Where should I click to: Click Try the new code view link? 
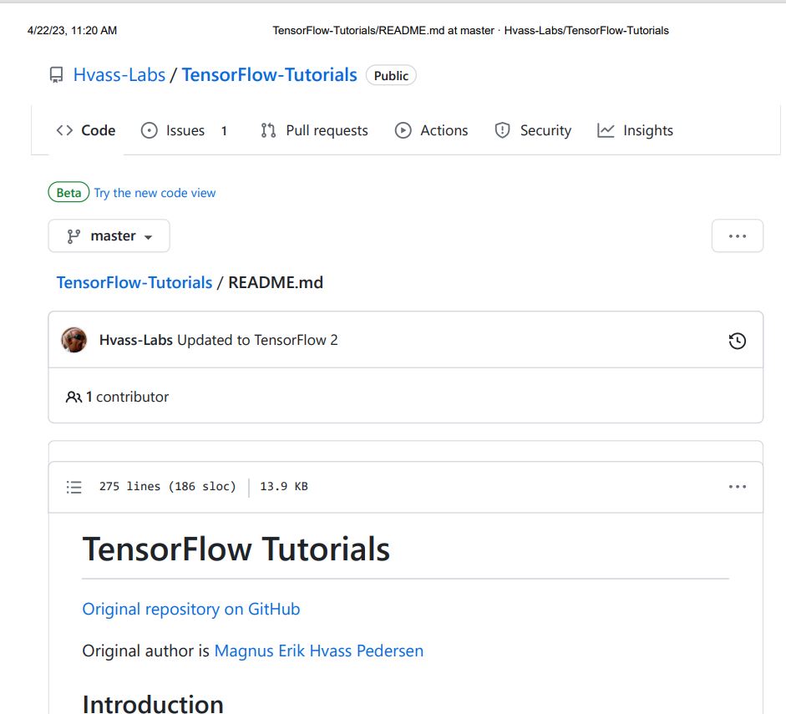pos(155,193)
